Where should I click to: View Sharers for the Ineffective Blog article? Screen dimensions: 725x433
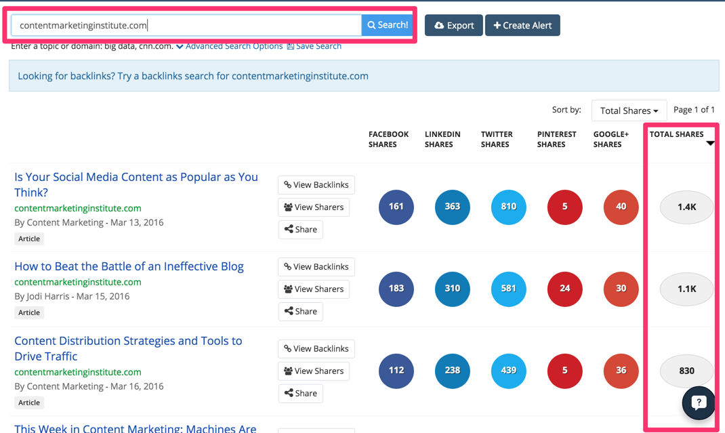[x=314, y=289]
